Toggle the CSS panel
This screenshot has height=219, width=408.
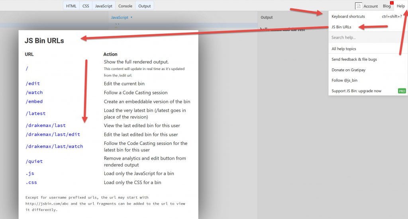point(86,6)
